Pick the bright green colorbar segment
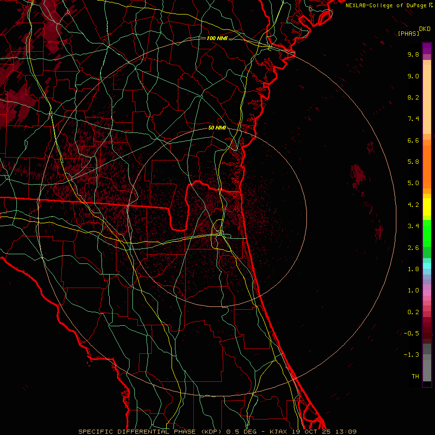Screen dimensions: 435x435 pyautogui.click(x=427, y=233)
